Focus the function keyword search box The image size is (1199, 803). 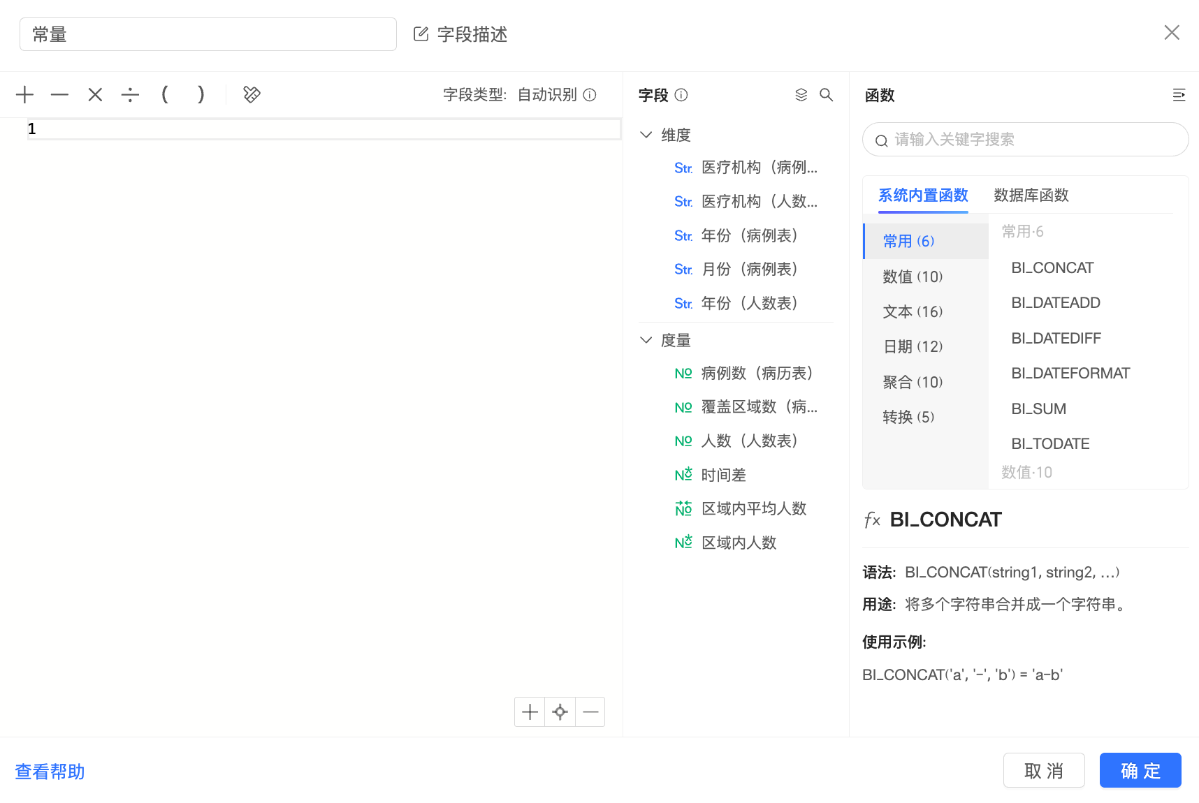click(x=1026, y=140)
